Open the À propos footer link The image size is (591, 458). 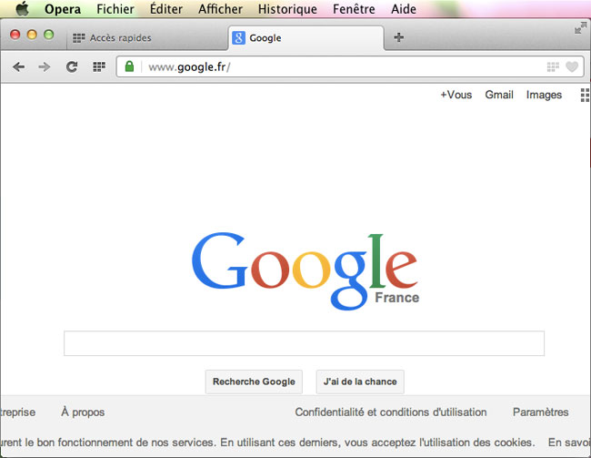(83, 412)
